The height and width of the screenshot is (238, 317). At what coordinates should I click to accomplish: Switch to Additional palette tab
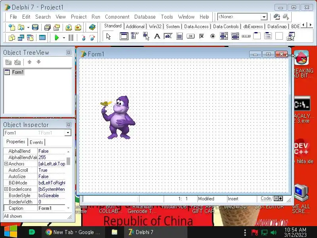(135, 27)
